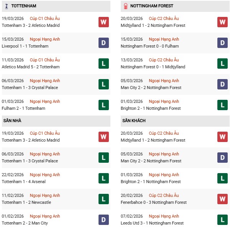Open the Tottenham 1 - 2 Newcastle match
This screenshot has height=228, width=230.
[x=26, y=202]
